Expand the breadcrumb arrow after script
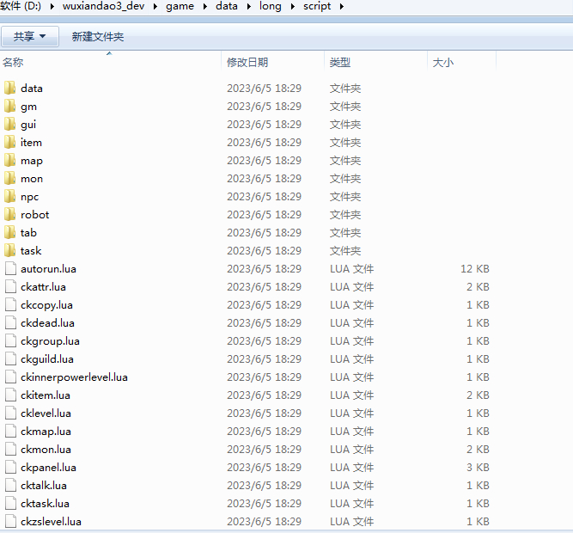Viewport: 573px width, 533px height. click(x=342, y=6)
